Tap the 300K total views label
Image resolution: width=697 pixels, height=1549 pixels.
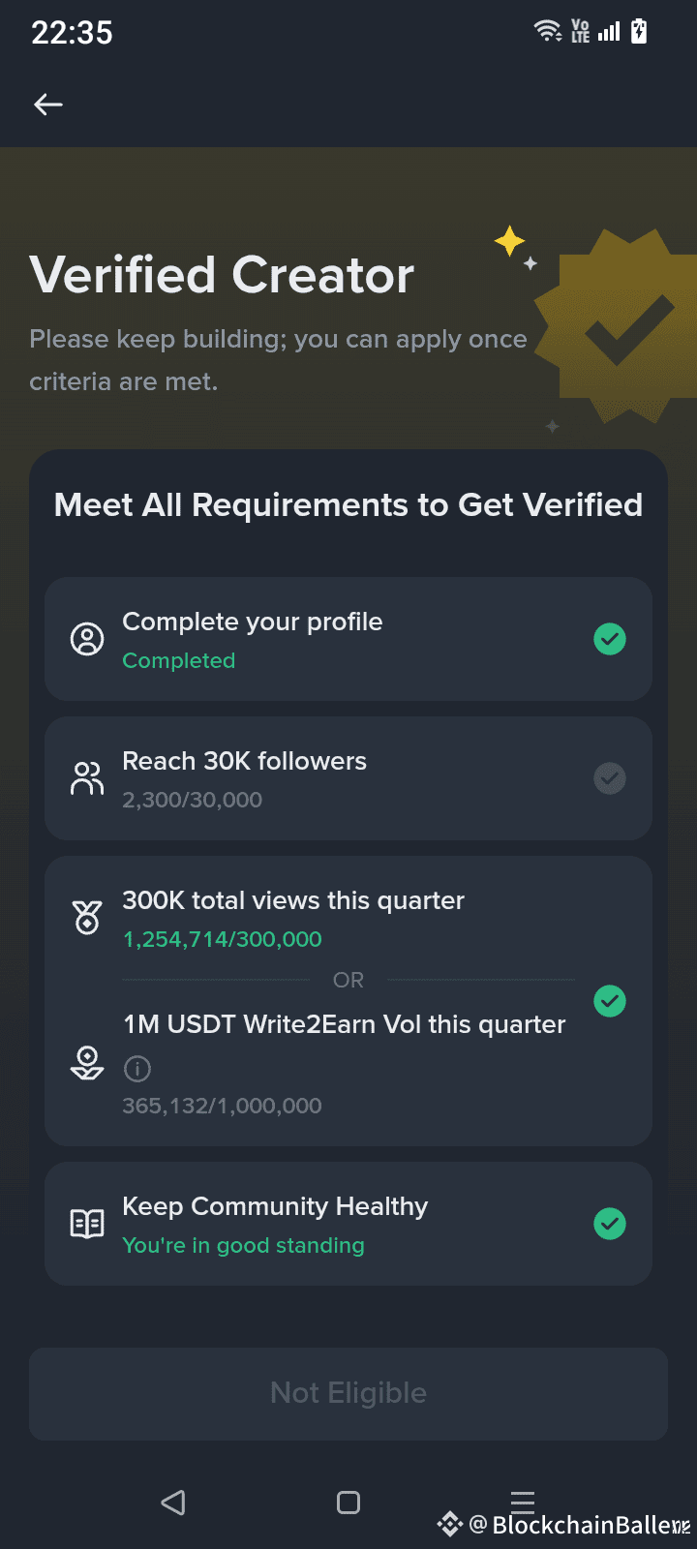click(x=293, y=901)
